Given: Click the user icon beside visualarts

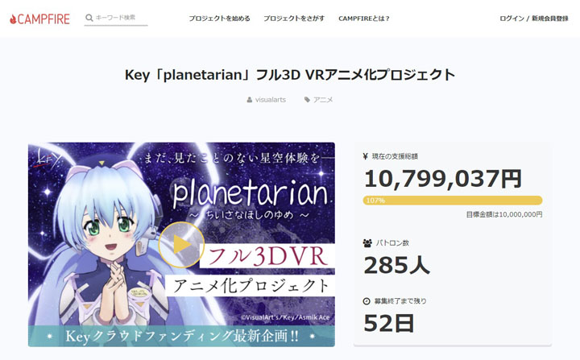Looking at the screenshot, I should pos(250,100).
